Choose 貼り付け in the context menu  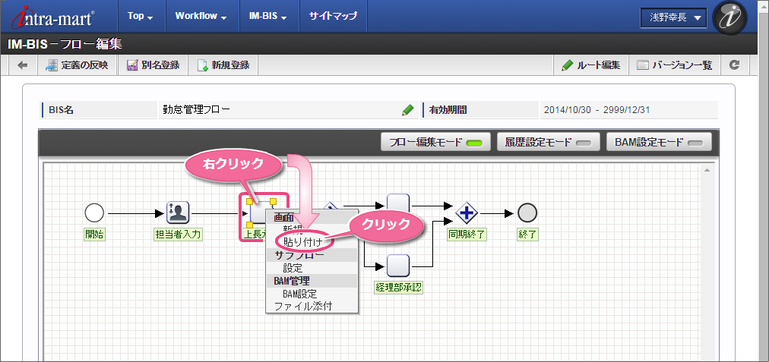[x=302, y=241]
